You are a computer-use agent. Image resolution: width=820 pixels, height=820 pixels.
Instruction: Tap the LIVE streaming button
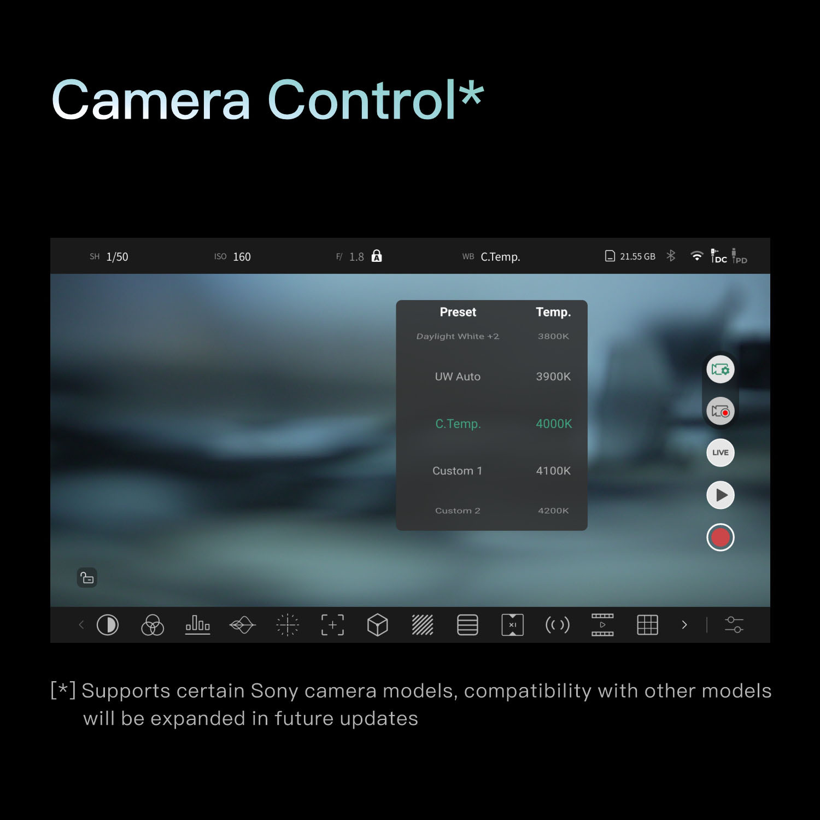coord(720,453)
